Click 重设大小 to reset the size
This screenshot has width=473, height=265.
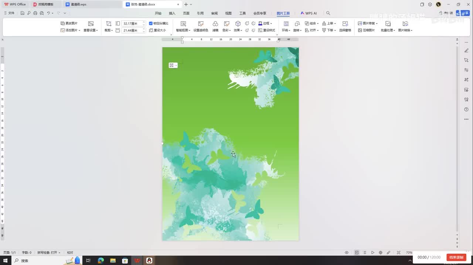[157, 30]
